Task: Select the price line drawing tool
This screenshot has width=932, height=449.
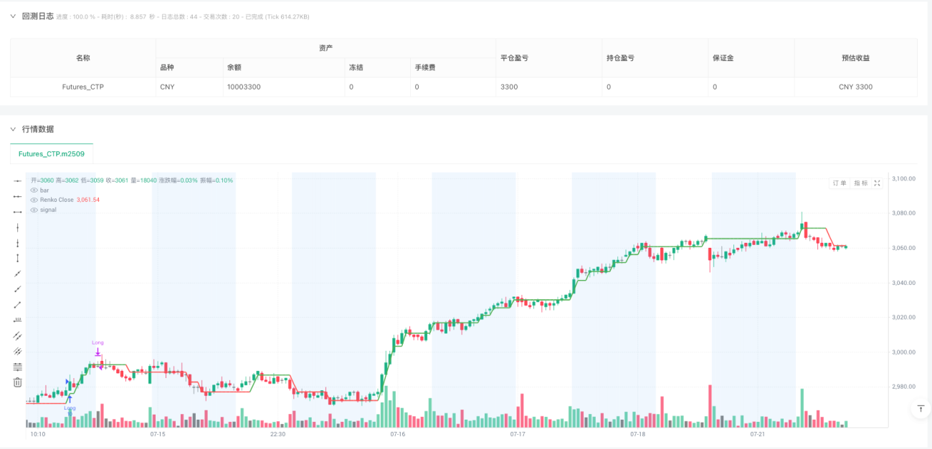Action: pos(17,320)
